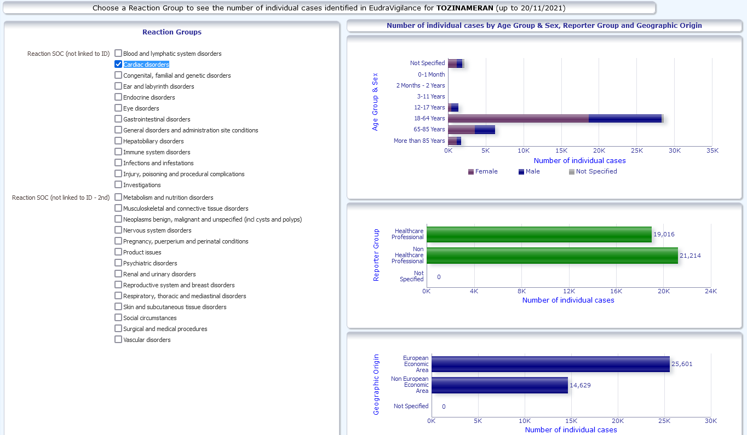Click the Male legend color swatch
Image resolution: width=747 pixels, height=435 pixels.
coord(521,172)
